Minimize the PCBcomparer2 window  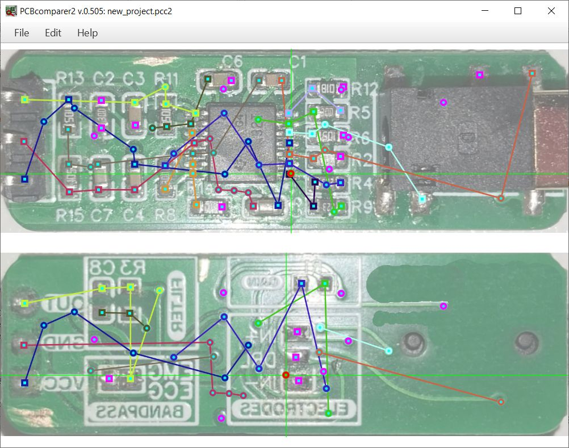tap(485, 11)
